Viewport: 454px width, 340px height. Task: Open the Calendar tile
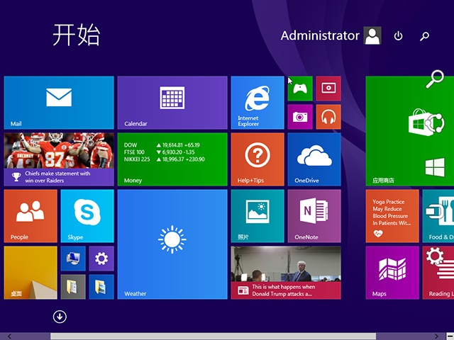(x=172, y=103)
